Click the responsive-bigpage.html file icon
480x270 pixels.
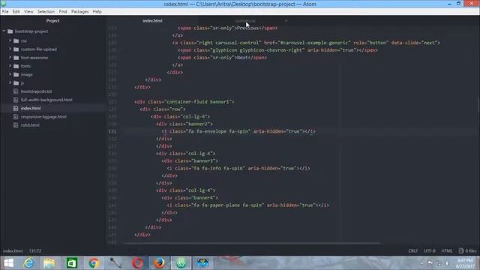point(16,117)
